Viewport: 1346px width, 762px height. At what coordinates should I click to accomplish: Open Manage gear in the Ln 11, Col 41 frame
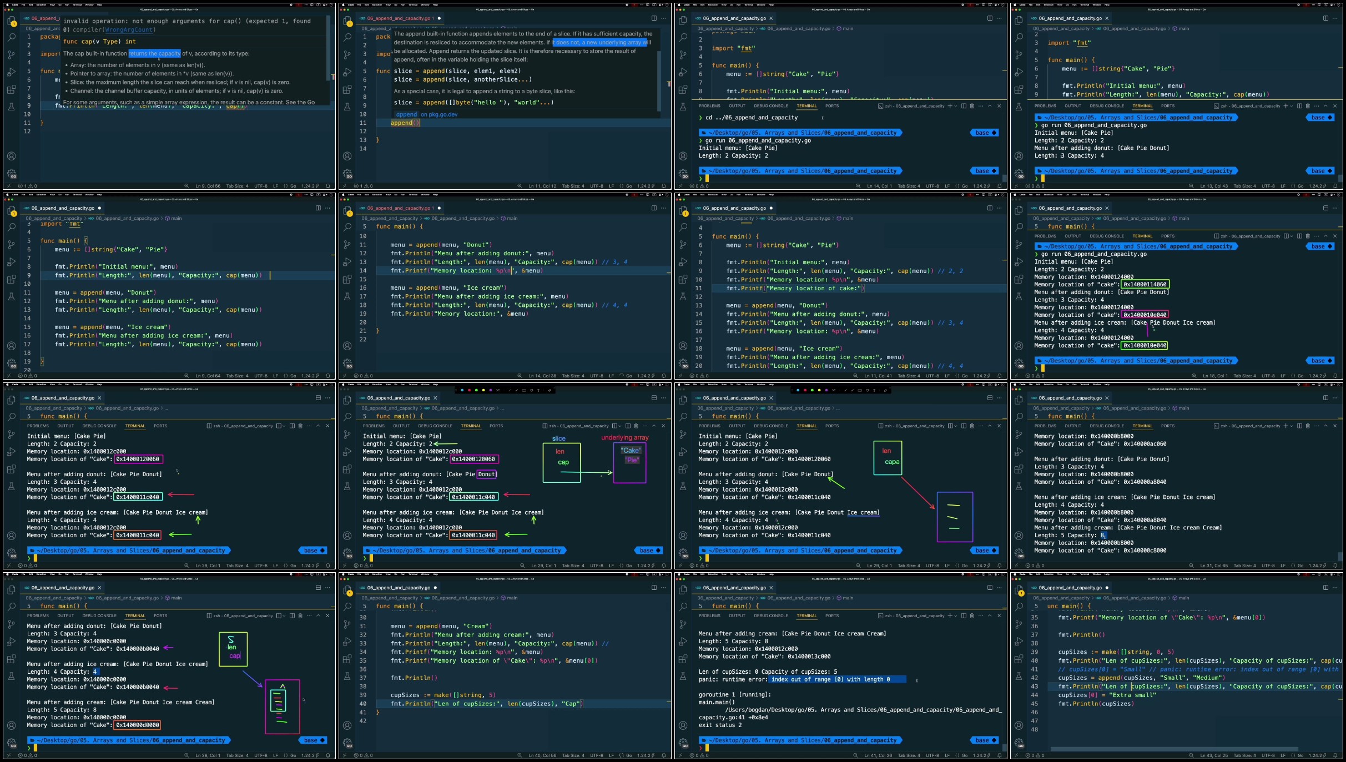(x=683, y=363)
